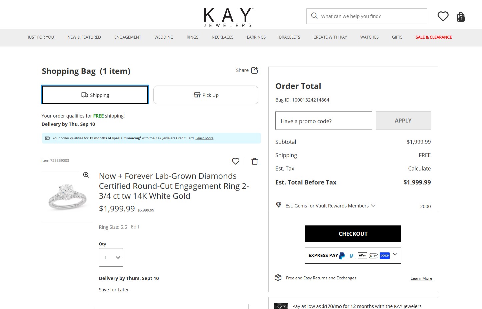Click the diamond Vault Rewards gem icon

coord(279,205)
